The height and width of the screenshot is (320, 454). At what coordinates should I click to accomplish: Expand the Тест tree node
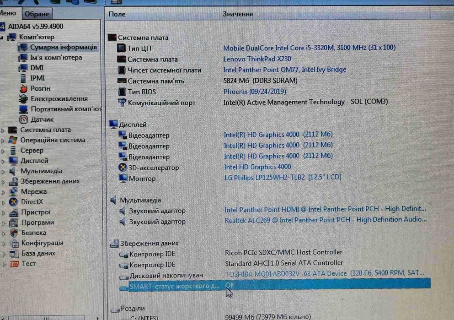coord(4,264)
